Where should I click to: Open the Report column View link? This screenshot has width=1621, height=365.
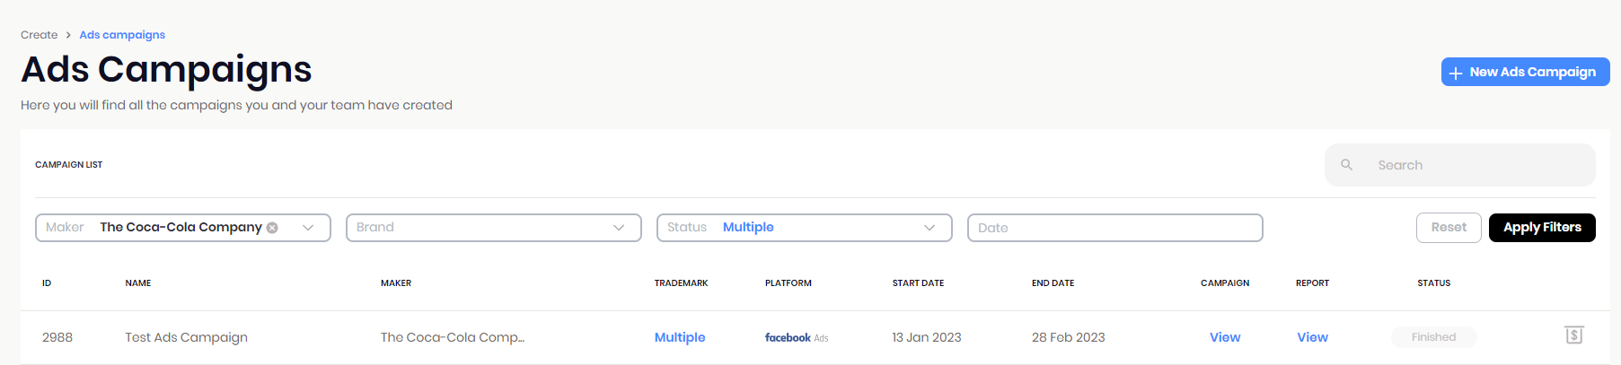tap(1311, 337)
